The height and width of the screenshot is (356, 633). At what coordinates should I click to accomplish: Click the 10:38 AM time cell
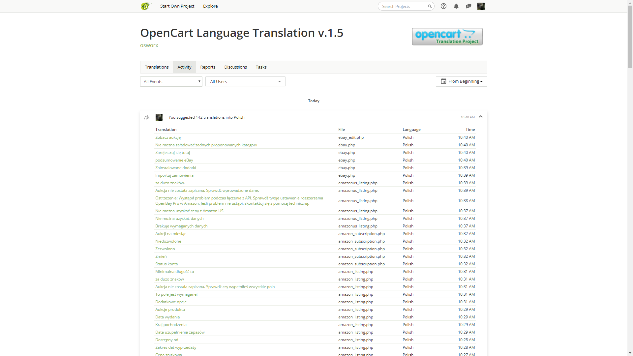coord(466,201)
